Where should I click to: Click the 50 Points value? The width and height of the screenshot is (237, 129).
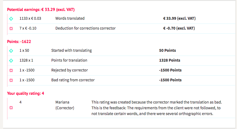[167, 50]
